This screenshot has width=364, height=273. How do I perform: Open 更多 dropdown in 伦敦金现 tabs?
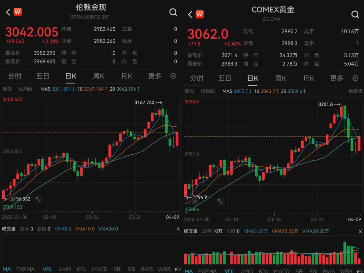tap(155, 76)
